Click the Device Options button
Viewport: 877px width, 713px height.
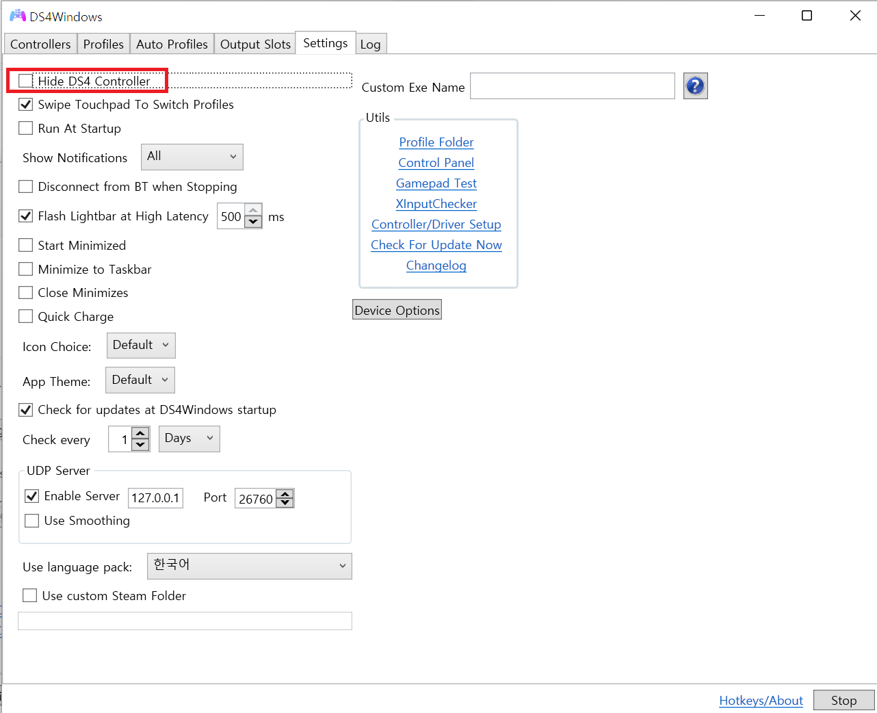coord(397,310)
